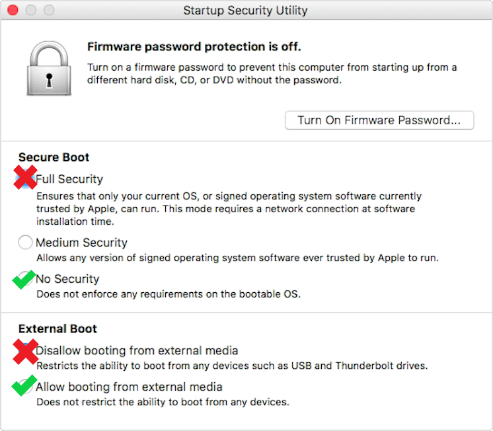Click the Startup Security Utility title text
Viewport: 493px width, 431px height.
coord(245,11)
